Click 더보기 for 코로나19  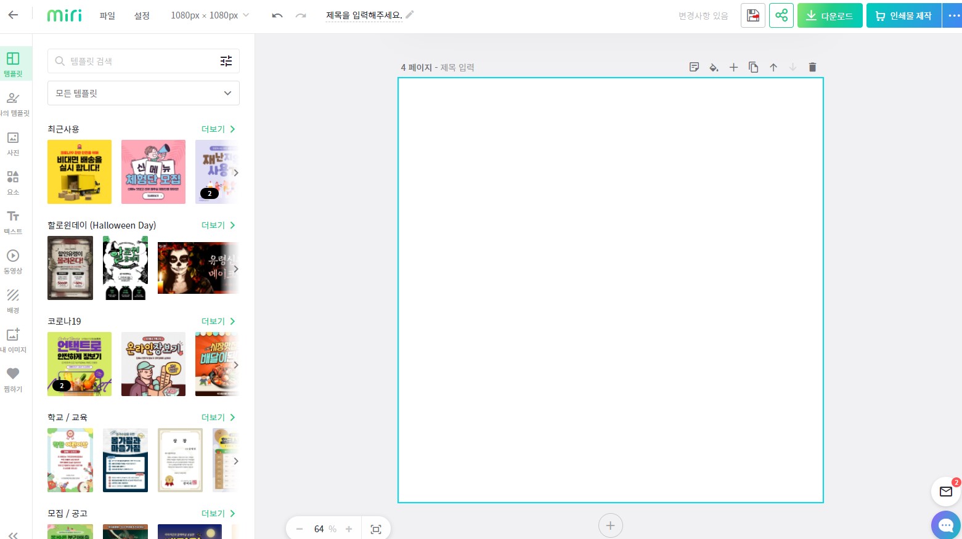tap(218, 321)
